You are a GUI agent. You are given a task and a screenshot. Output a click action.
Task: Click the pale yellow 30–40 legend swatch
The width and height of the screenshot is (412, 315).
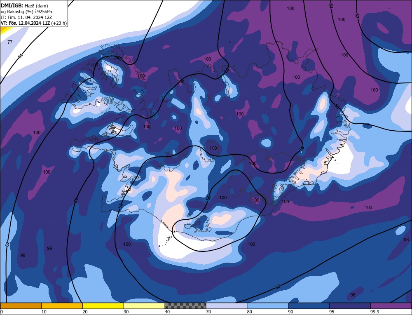coord(144,306)
